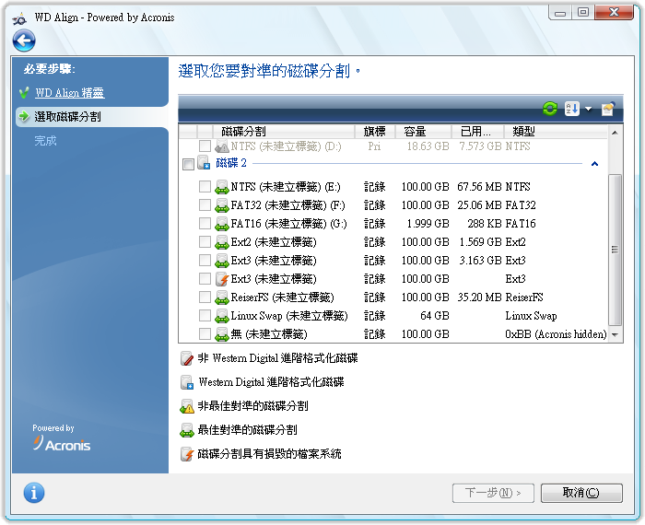Viewport: 645px width, 525px height.
Task: Check the NTFS (E:) partition checkbox
Action: click(x=205, y=187)
